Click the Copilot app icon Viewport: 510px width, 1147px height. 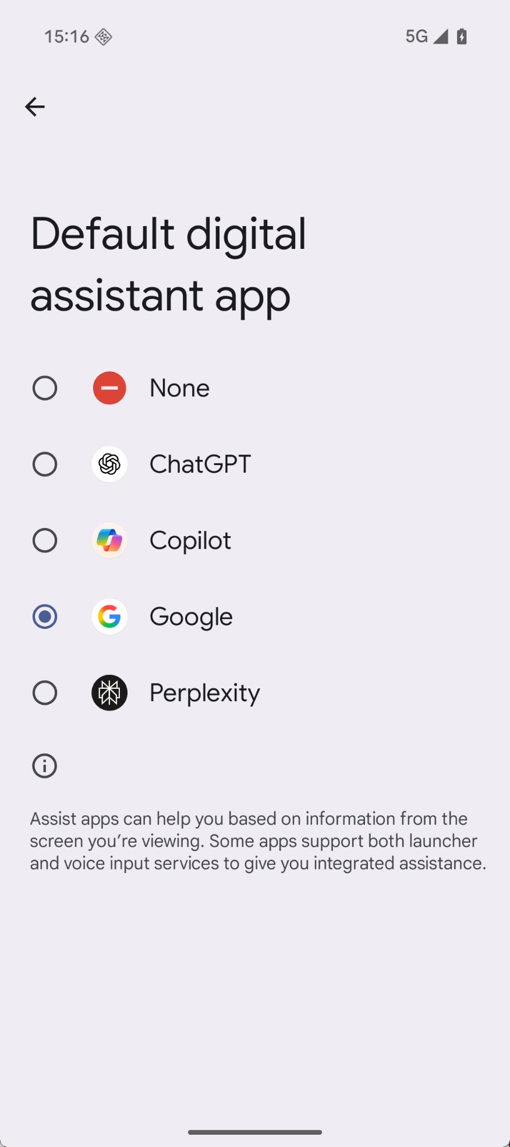point(109,541)
